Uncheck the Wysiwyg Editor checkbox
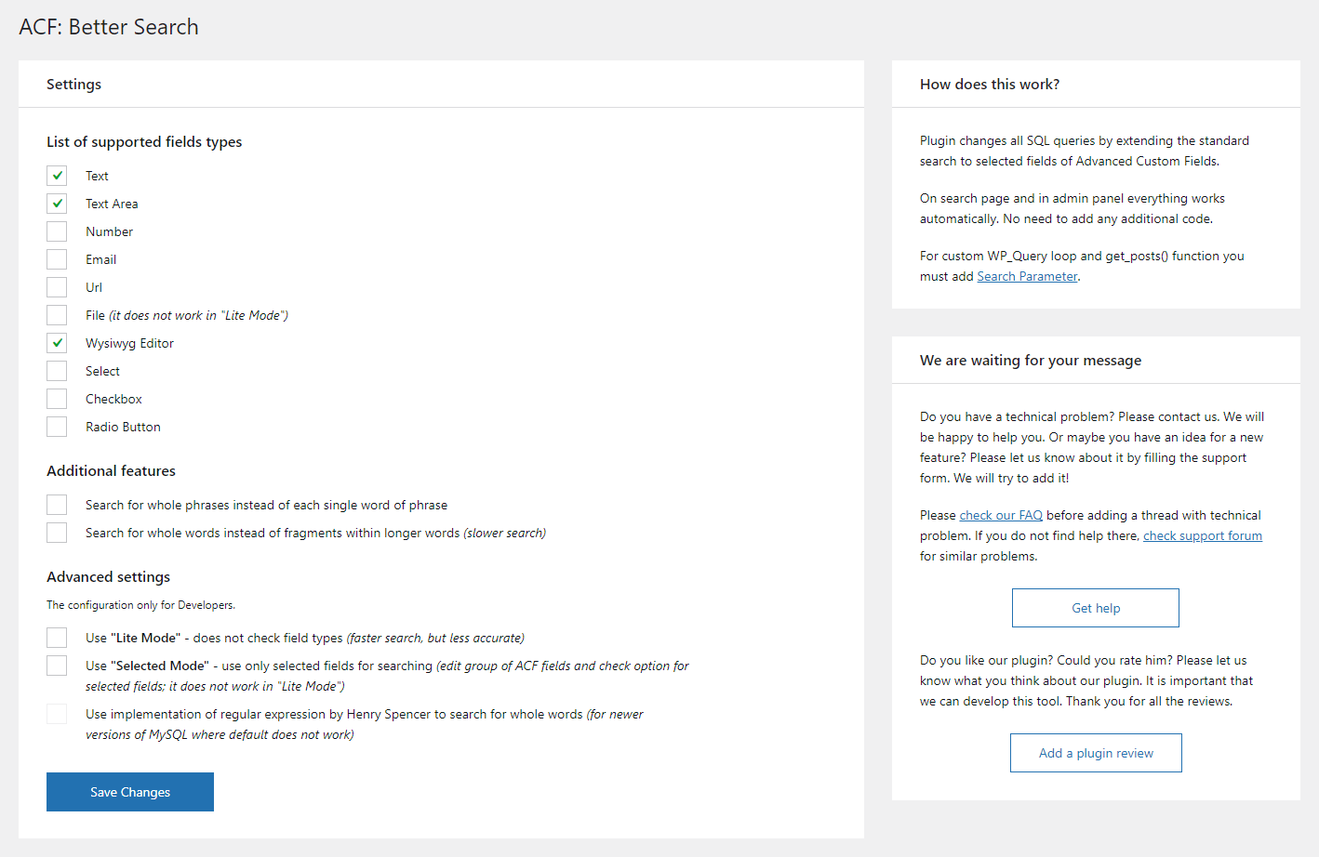 pyautogui.click(x=57, y=343)
